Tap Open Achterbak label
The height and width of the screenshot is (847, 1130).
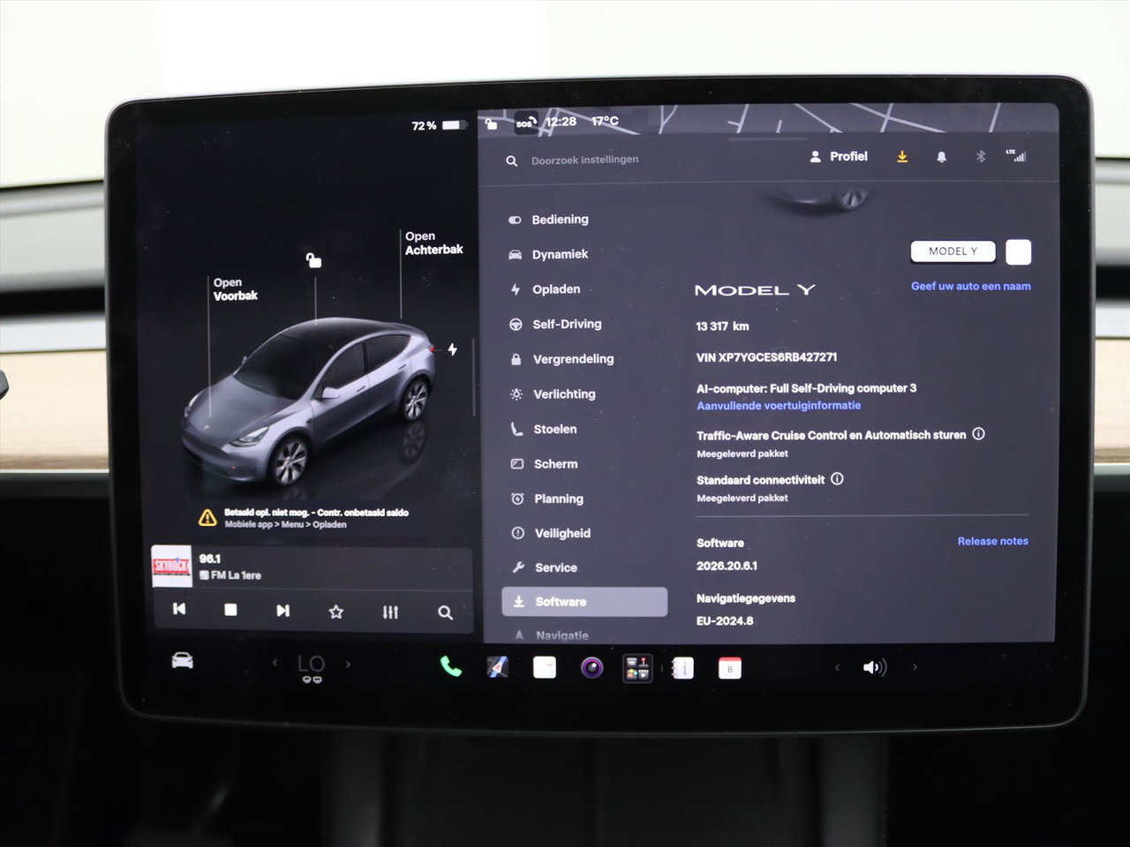coord(433,243)
